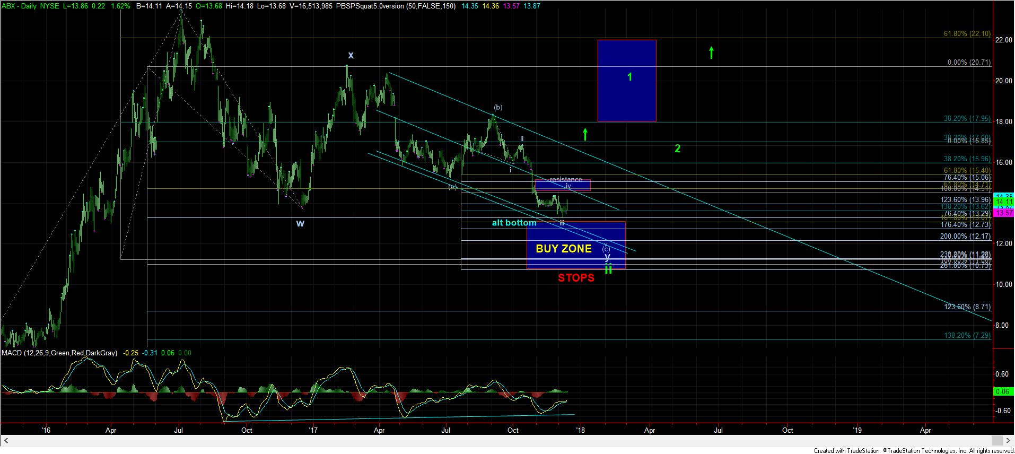
Task: Click the red resistance box annotation
Action: [x=562, y=185]
